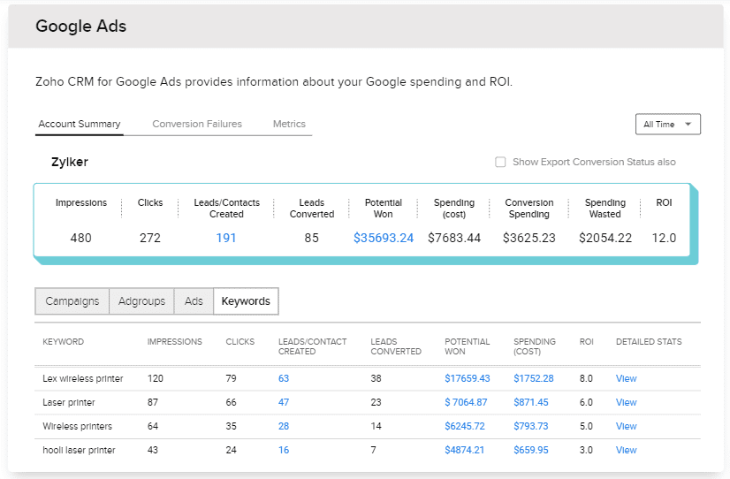Select the hooli laser printer keyword
Viewport: 730px width, 479px height.
click(x=79, y=450)
